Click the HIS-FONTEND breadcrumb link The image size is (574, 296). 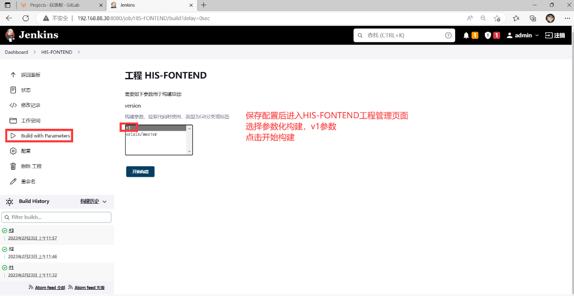(x=57, y=52)
